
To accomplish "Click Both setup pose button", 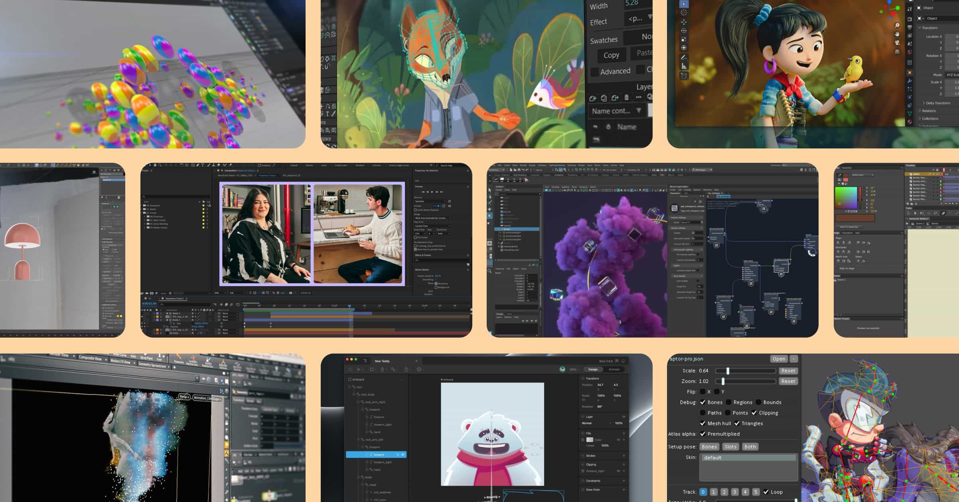I will click(750, 447).
